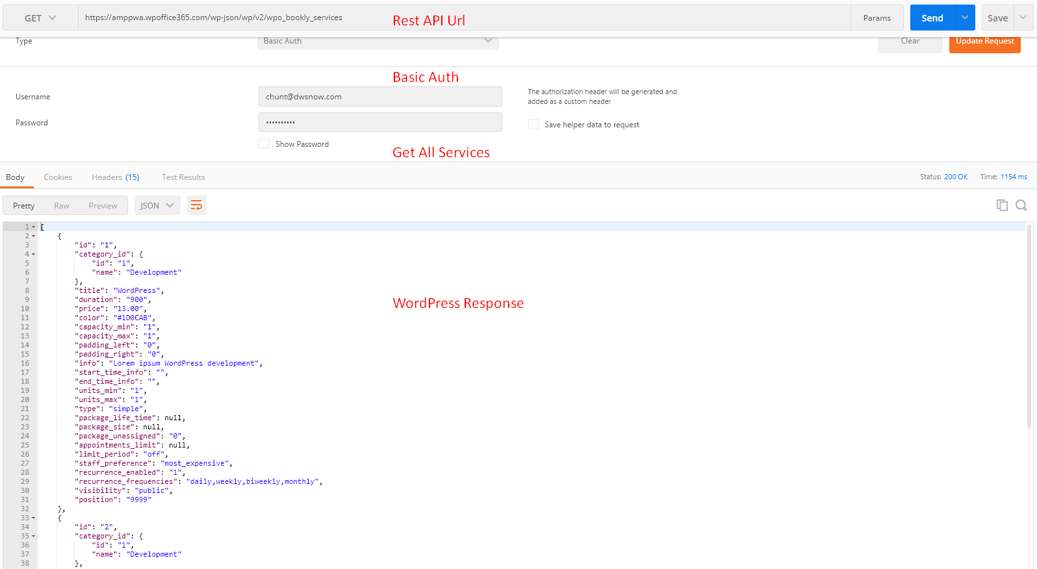Click the Save button

(x=998, y=18)
